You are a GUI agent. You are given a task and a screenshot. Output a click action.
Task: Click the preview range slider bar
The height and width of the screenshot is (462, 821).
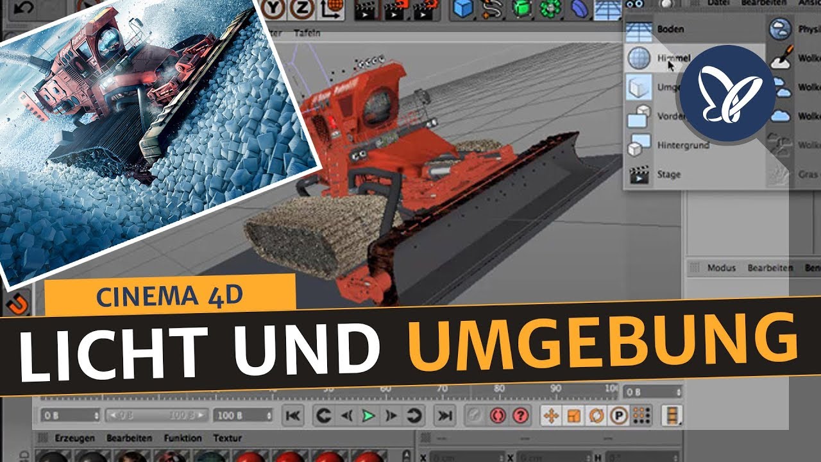(x=157, y=415)
